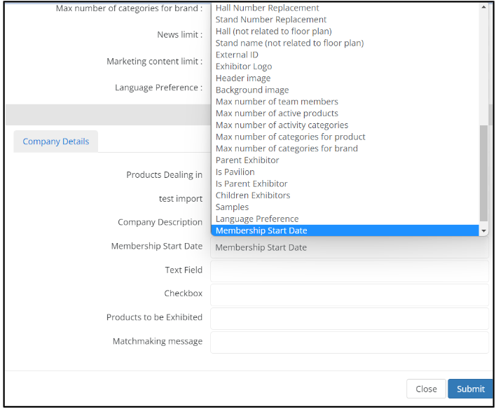
Task: Click the Checkbox field input box
Action: pyautogui.click(x=349, y=294)
